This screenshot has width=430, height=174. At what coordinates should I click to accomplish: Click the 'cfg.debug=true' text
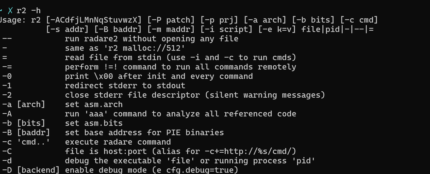pyautogui.click(x=200, y=170)
